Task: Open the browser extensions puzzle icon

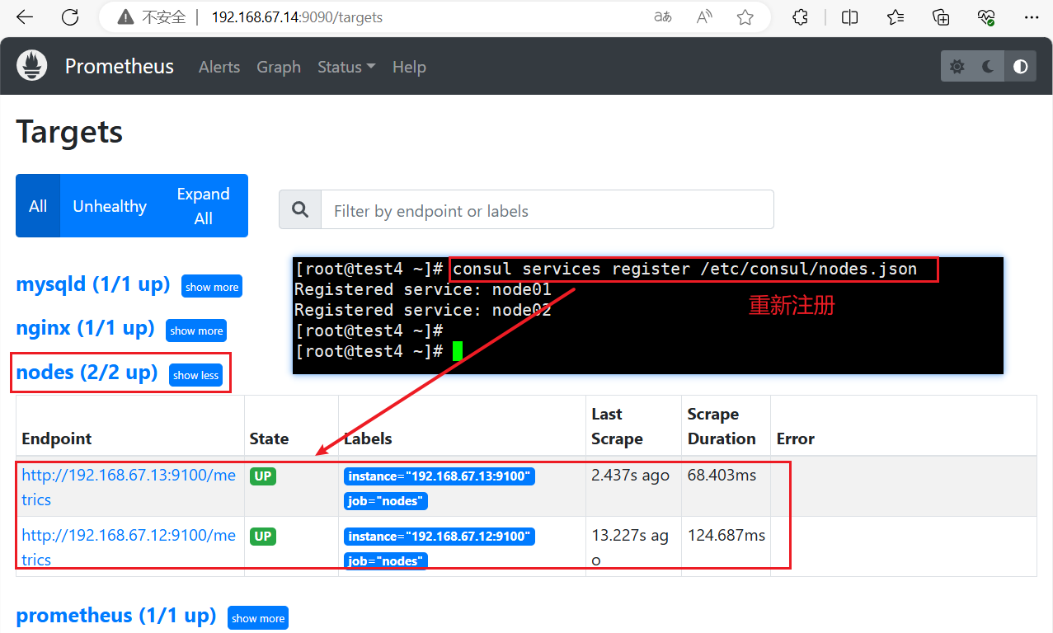Action: (x=800, y=17)
